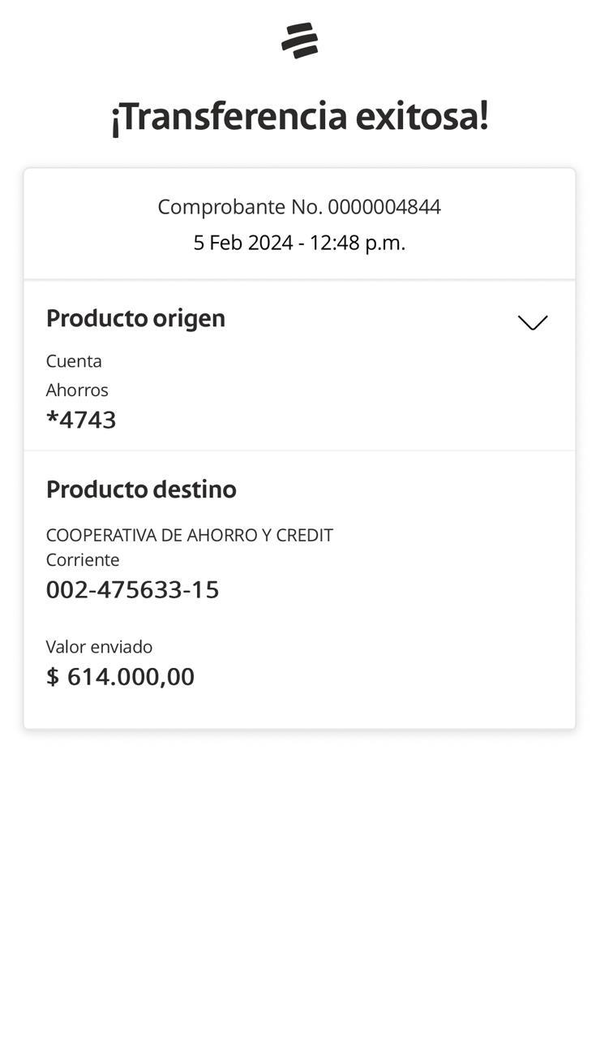
Task: Click the COOPERATIVA DE AHORRO Y CREDIT name
Action: 189,536
